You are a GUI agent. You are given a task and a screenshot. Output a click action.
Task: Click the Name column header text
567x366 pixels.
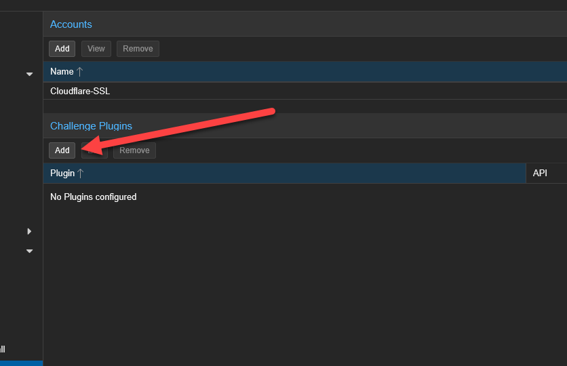(x=62, y=72)
